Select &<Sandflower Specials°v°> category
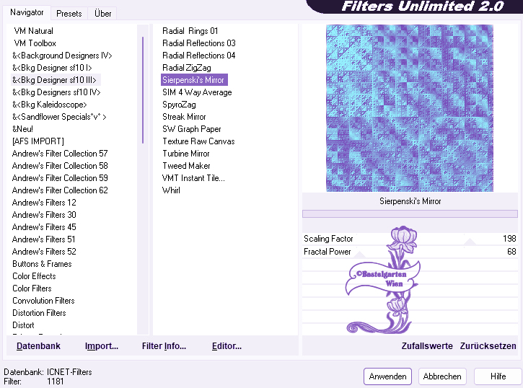 [x=59, y=117]
